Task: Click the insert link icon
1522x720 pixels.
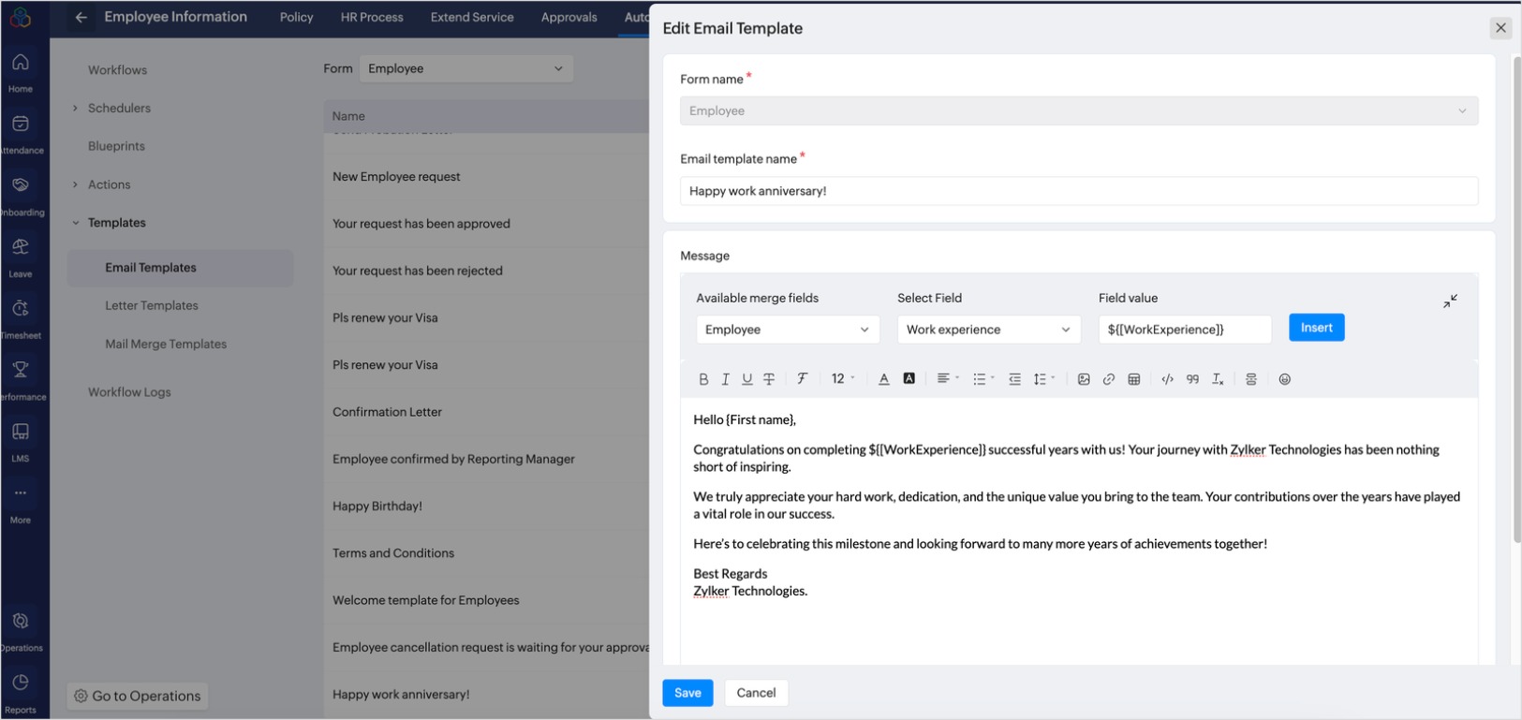Action: pyautogui.click(x=1109, y=379)
